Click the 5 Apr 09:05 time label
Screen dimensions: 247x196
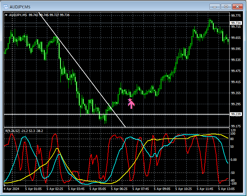pos(162,189)
